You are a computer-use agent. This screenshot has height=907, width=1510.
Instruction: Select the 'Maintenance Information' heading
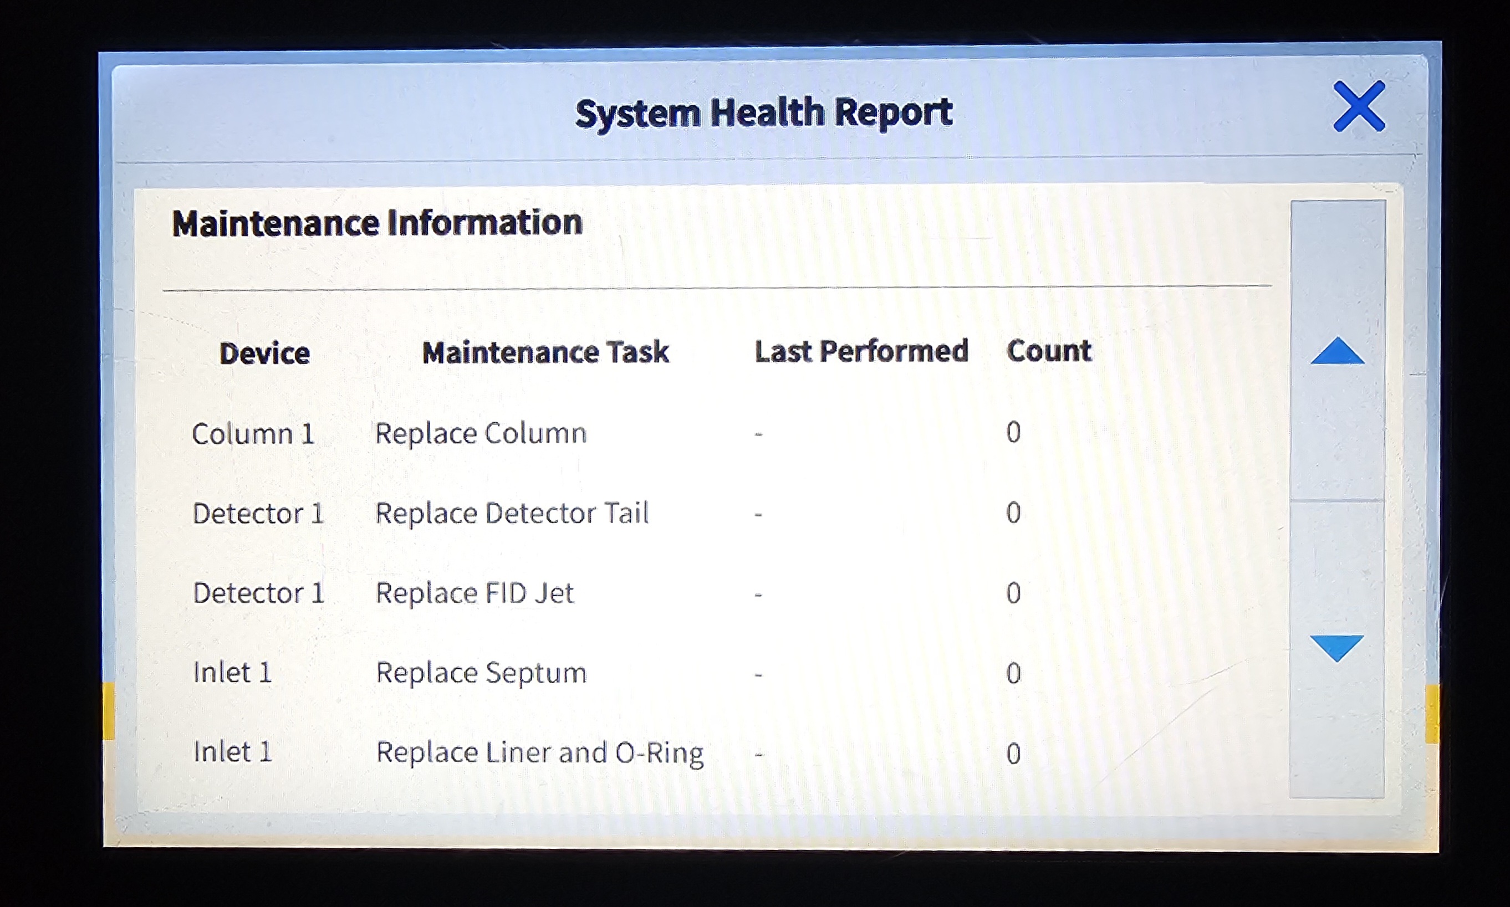(x=377, y=223)
